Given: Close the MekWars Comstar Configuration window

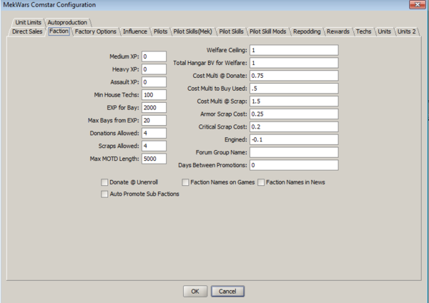Looking at the screenshot, I should [x=413, y=6].
